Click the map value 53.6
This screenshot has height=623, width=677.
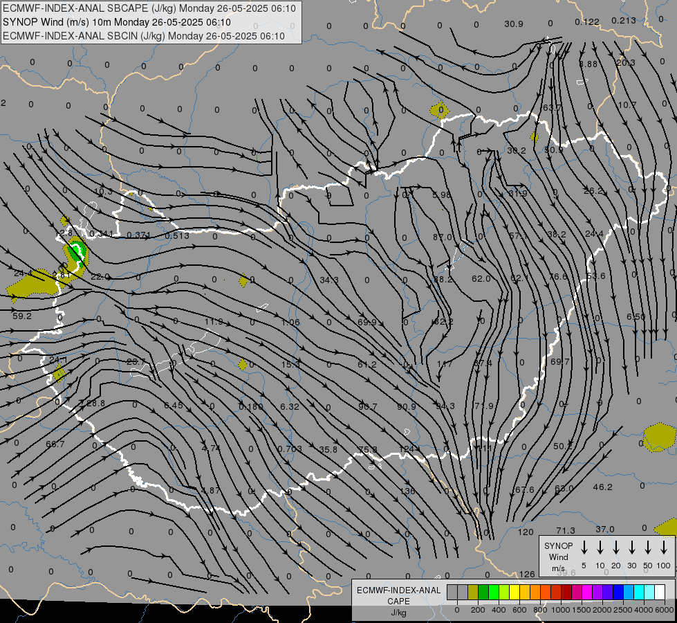(596, 276)
